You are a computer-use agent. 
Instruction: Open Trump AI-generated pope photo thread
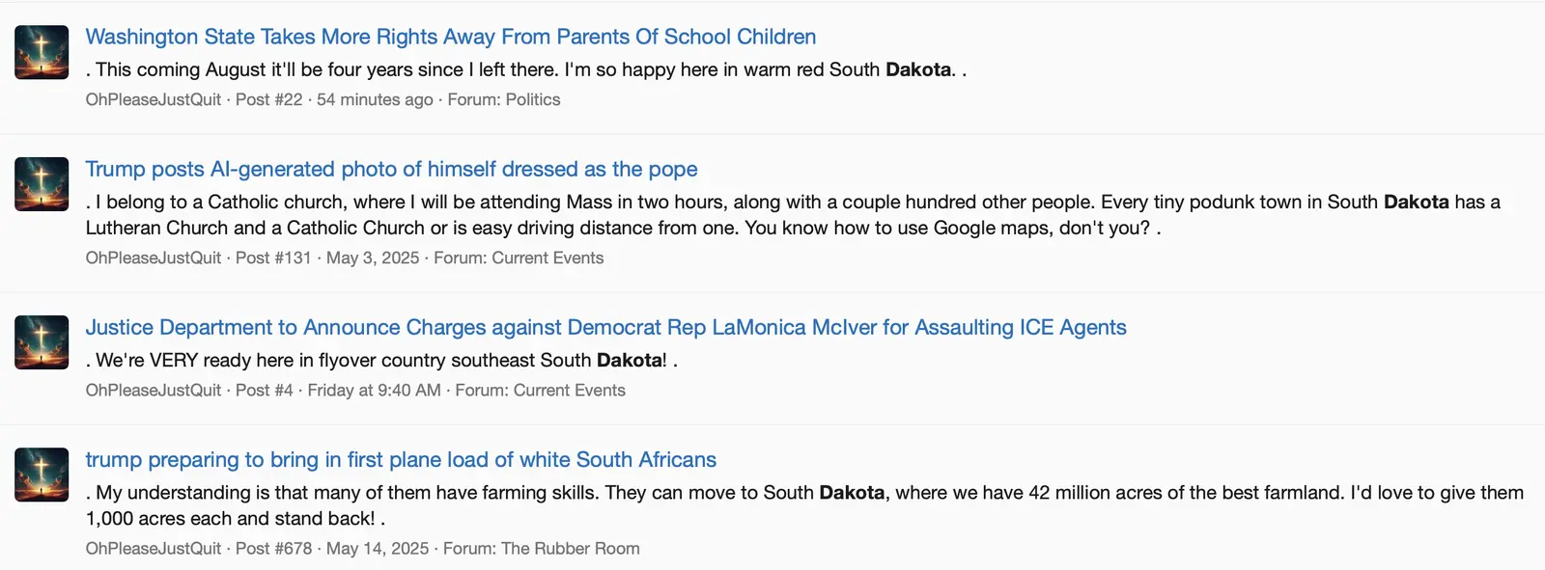(391, 169)
